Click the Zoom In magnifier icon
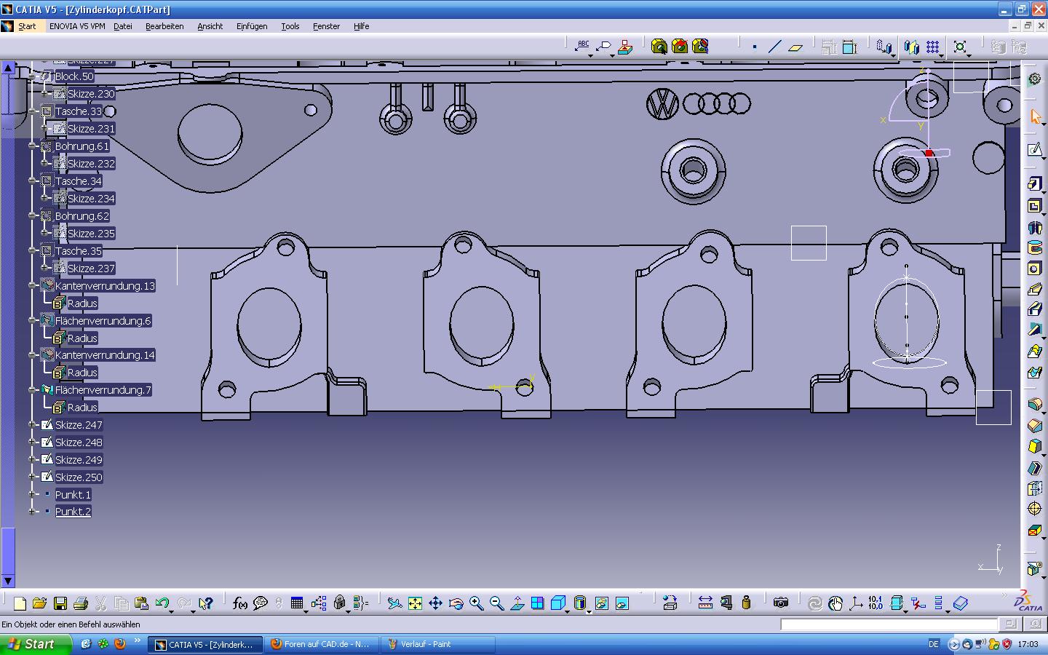This screenshot has height=655, width=1048. tap(476, 603)
